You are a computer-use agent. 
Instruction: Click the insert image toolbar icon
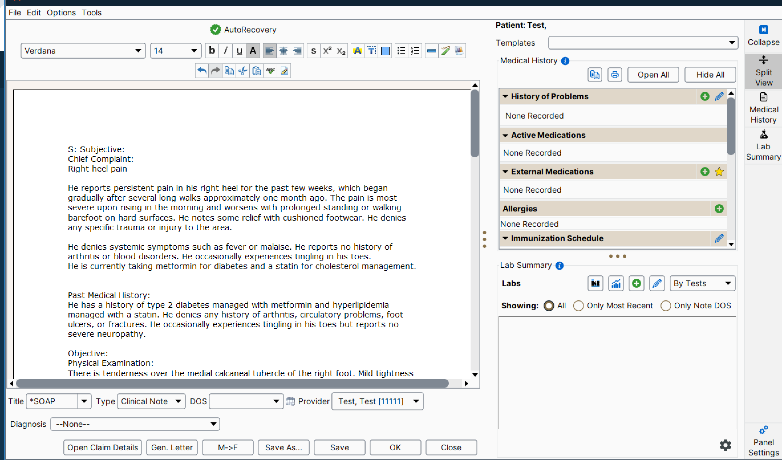[x=459, y=51]
